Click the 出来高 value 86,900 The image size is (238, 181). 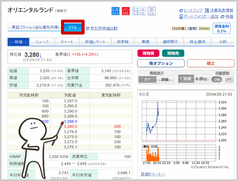[110, 78]
